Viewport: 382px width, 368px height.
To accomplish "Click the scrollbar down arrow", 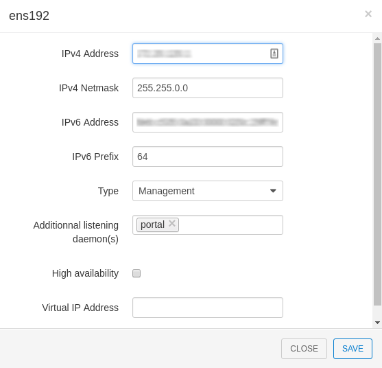I will point(377,323).
